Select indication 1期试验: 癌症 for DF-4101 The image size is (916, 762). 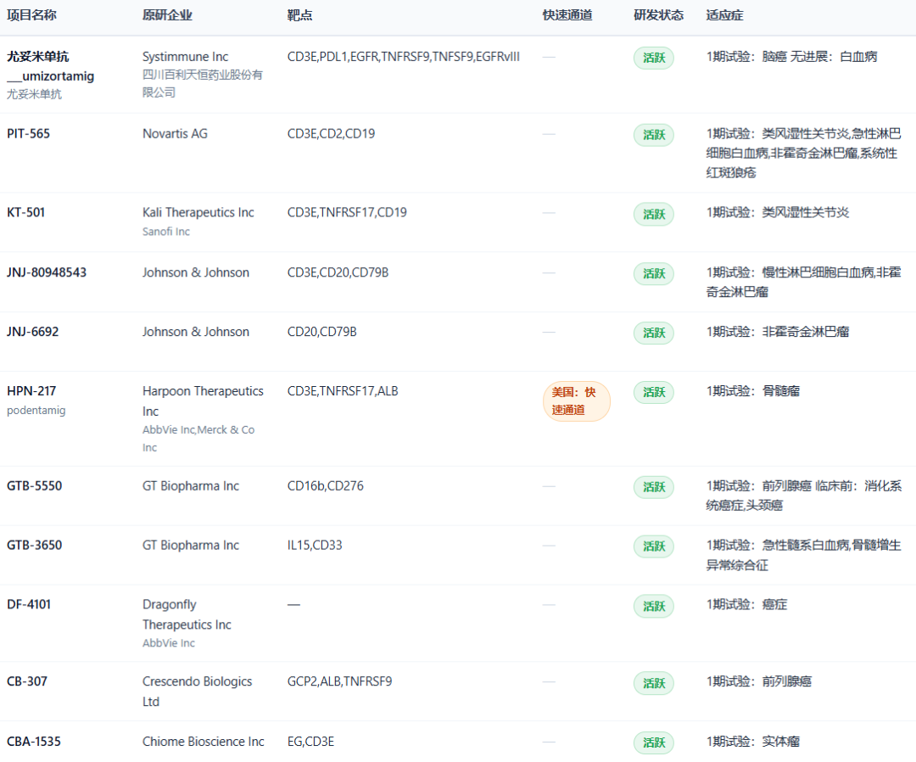click(746, 605)
